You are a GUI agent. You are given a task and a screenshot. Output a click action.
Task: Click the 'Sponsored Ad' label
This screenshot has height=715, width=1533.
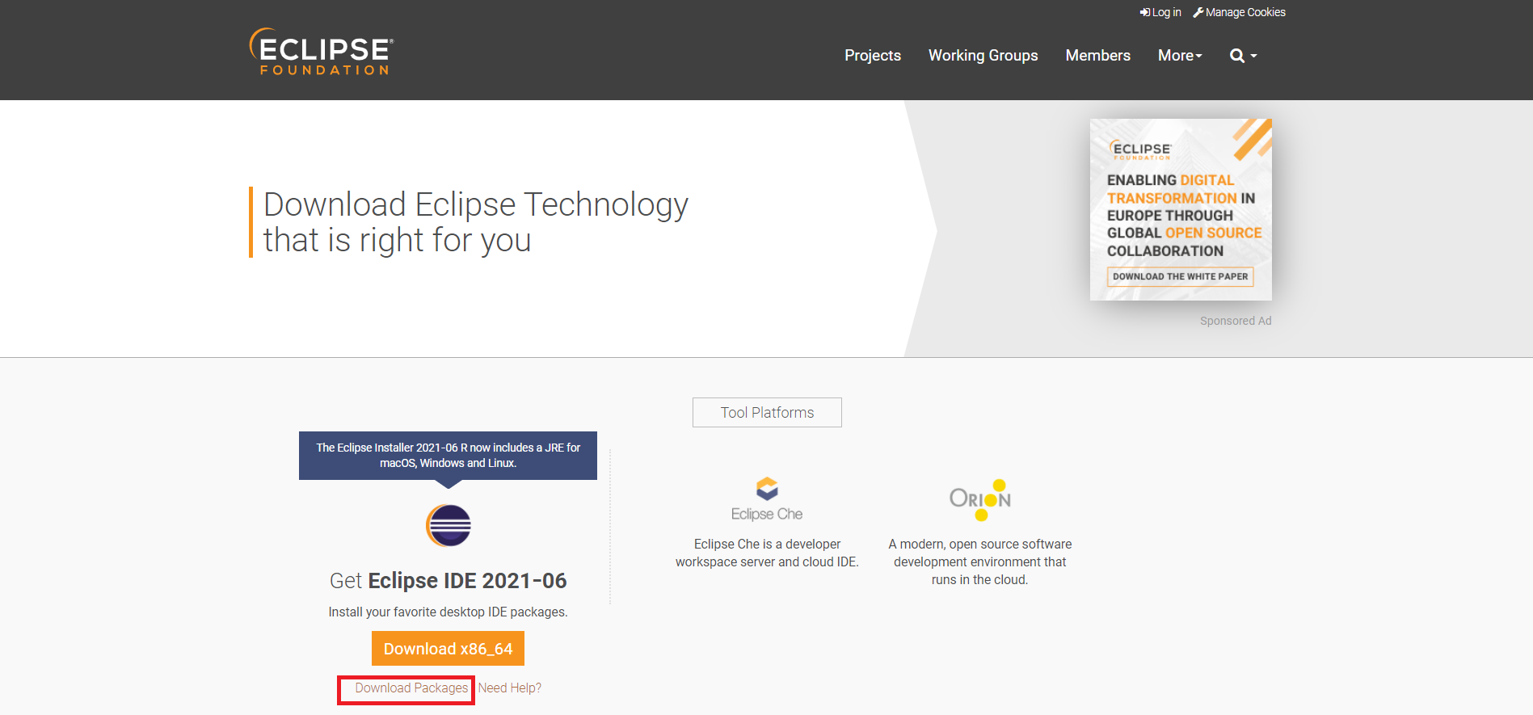coord(1236,321)
